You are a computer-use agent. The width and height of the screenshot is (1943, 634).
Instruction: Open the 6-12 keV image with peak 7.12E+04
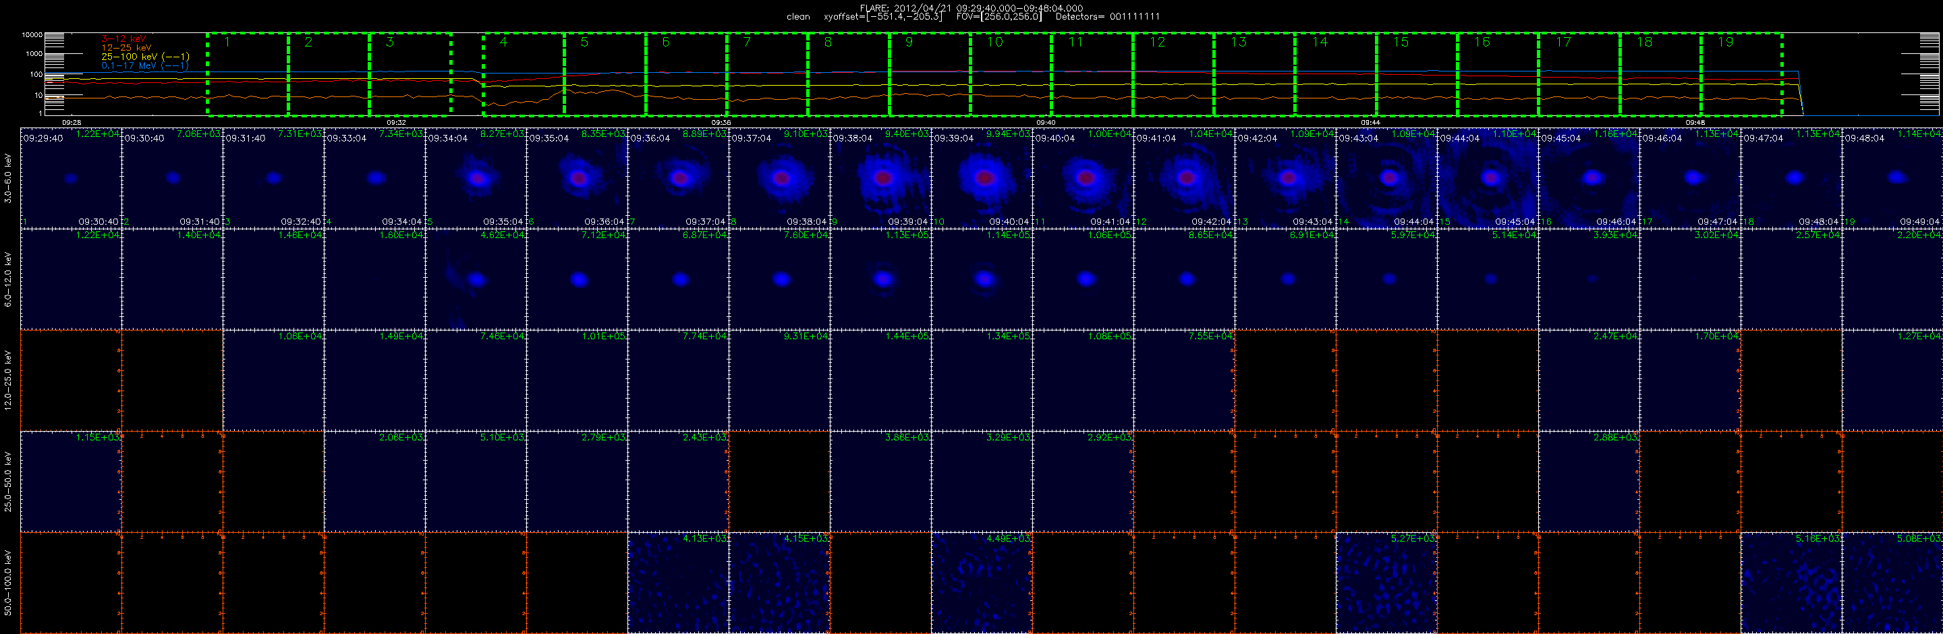coord(577,279)
